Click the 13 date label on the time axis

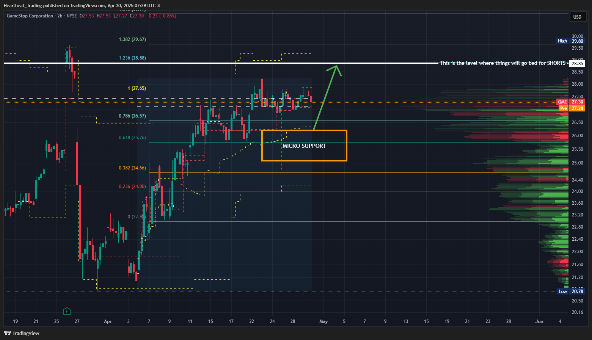pyautogui.click(x=406, y=321)
